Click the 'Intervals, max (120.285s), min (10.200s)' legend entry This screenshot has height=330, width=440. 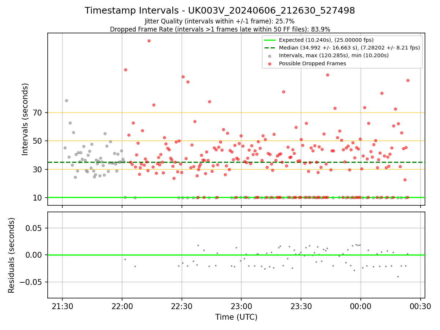pos(334,56)
